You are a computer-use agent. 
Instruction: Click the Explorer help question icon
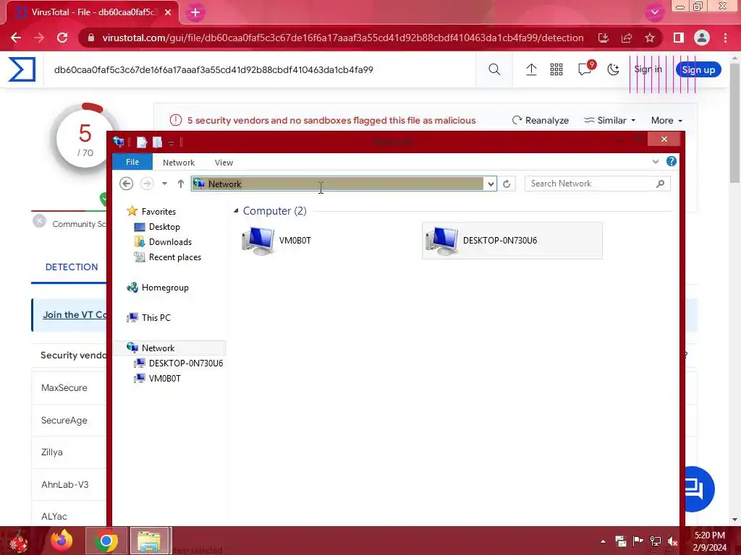(x=671, y=161)
